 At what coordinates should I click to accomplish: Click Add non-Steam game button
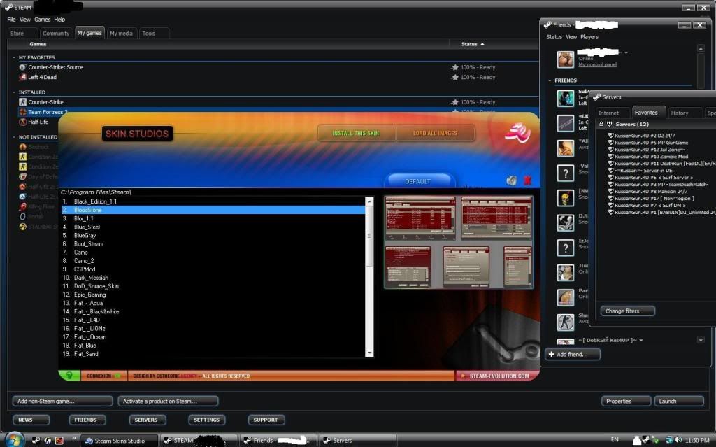(x=62, y=402)
